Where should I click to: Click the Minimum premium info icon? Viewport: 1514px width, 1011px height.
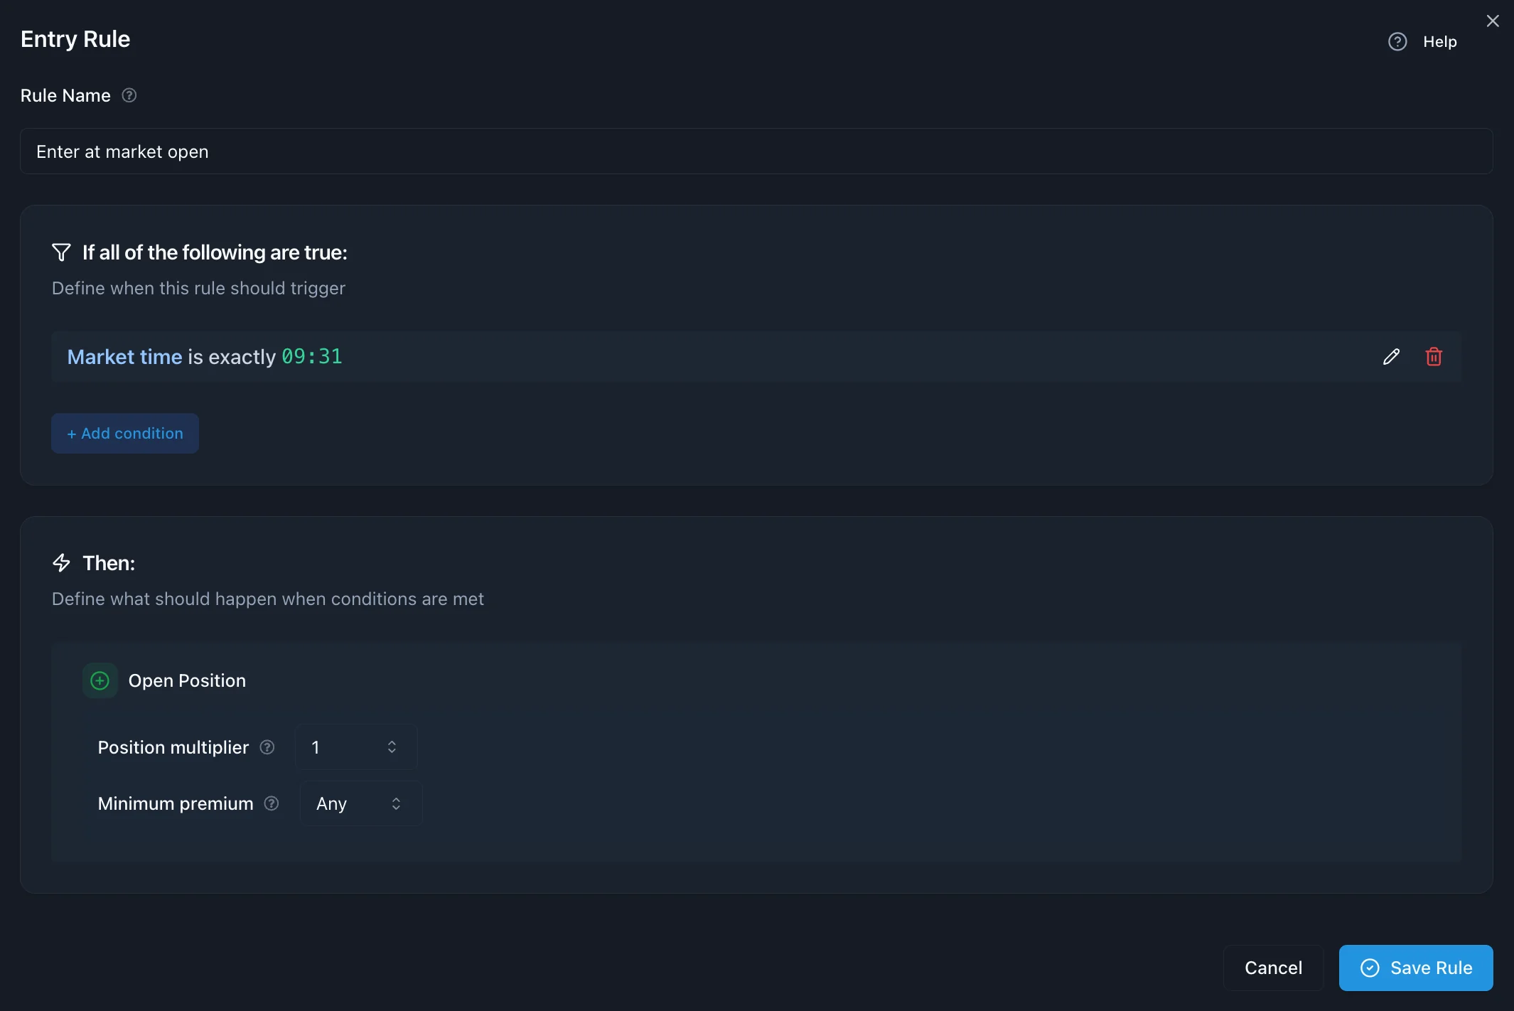tap(272, 803)
